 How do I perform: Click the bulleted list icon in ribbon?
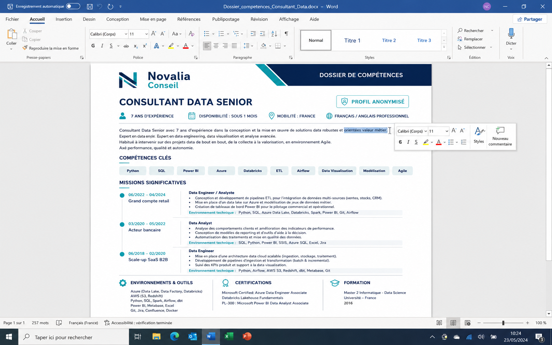pyautogui.click(x=206, y=34)
